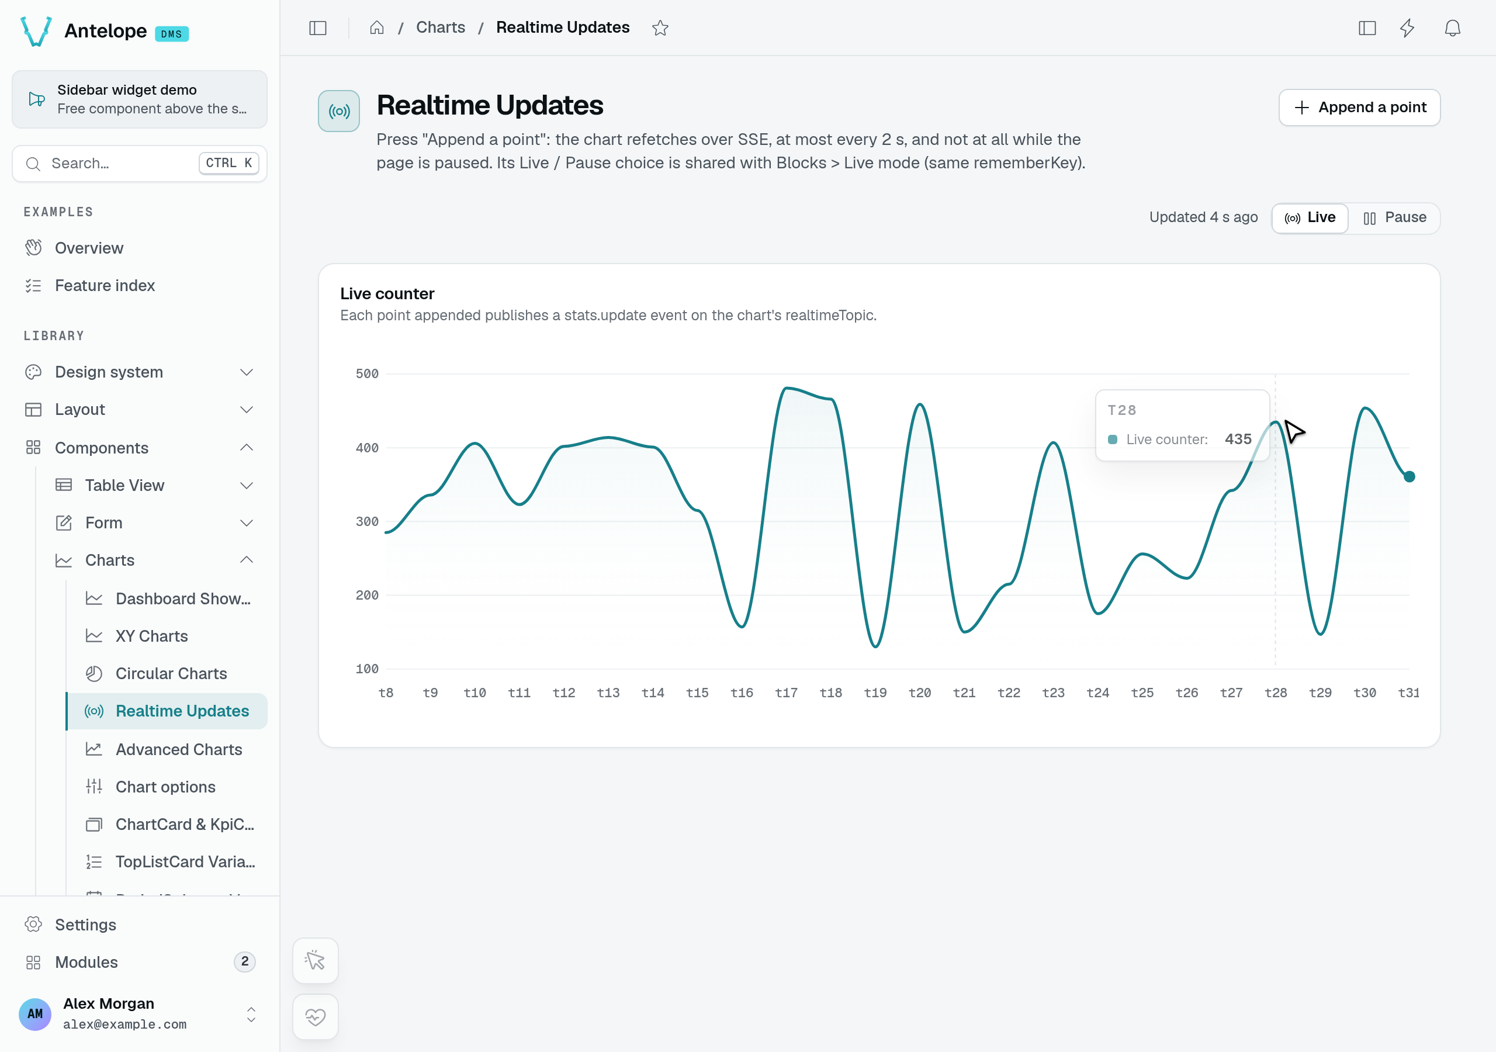Click the t17 axis label

coord(786,693)
